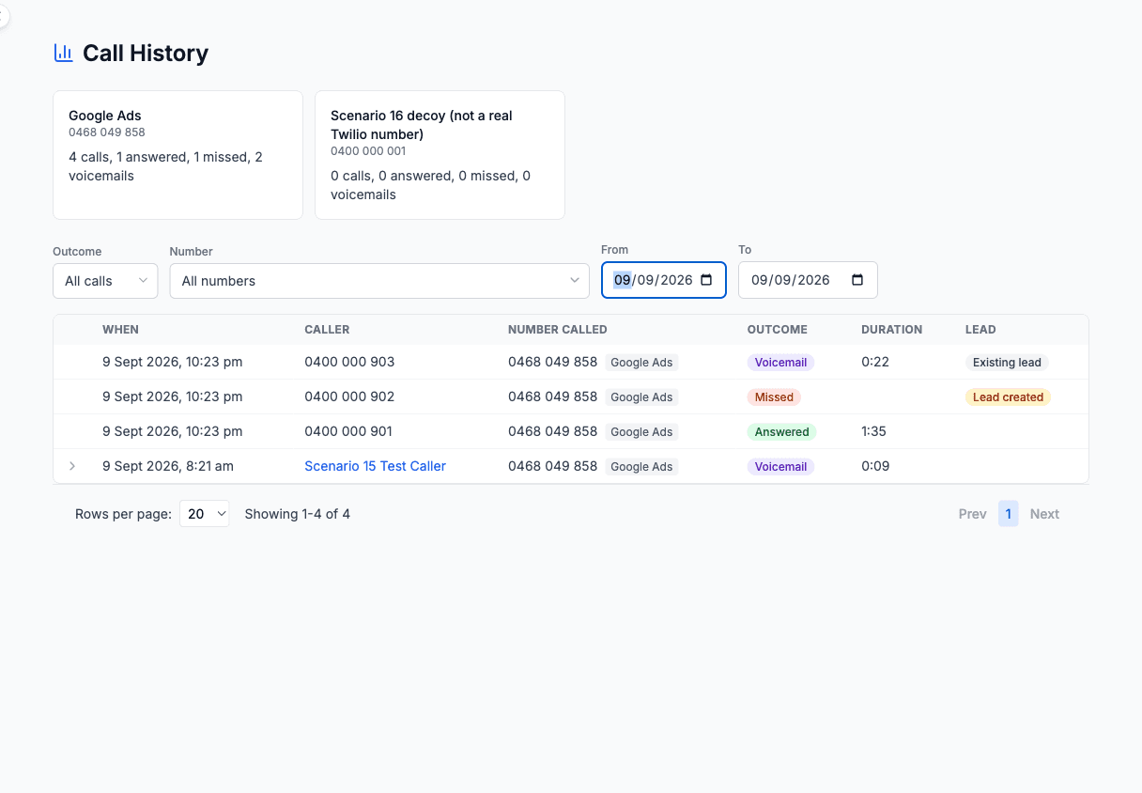Click the Call History bar chart icon
Viewport: 1142px width, 793px height.
(63, 53)
